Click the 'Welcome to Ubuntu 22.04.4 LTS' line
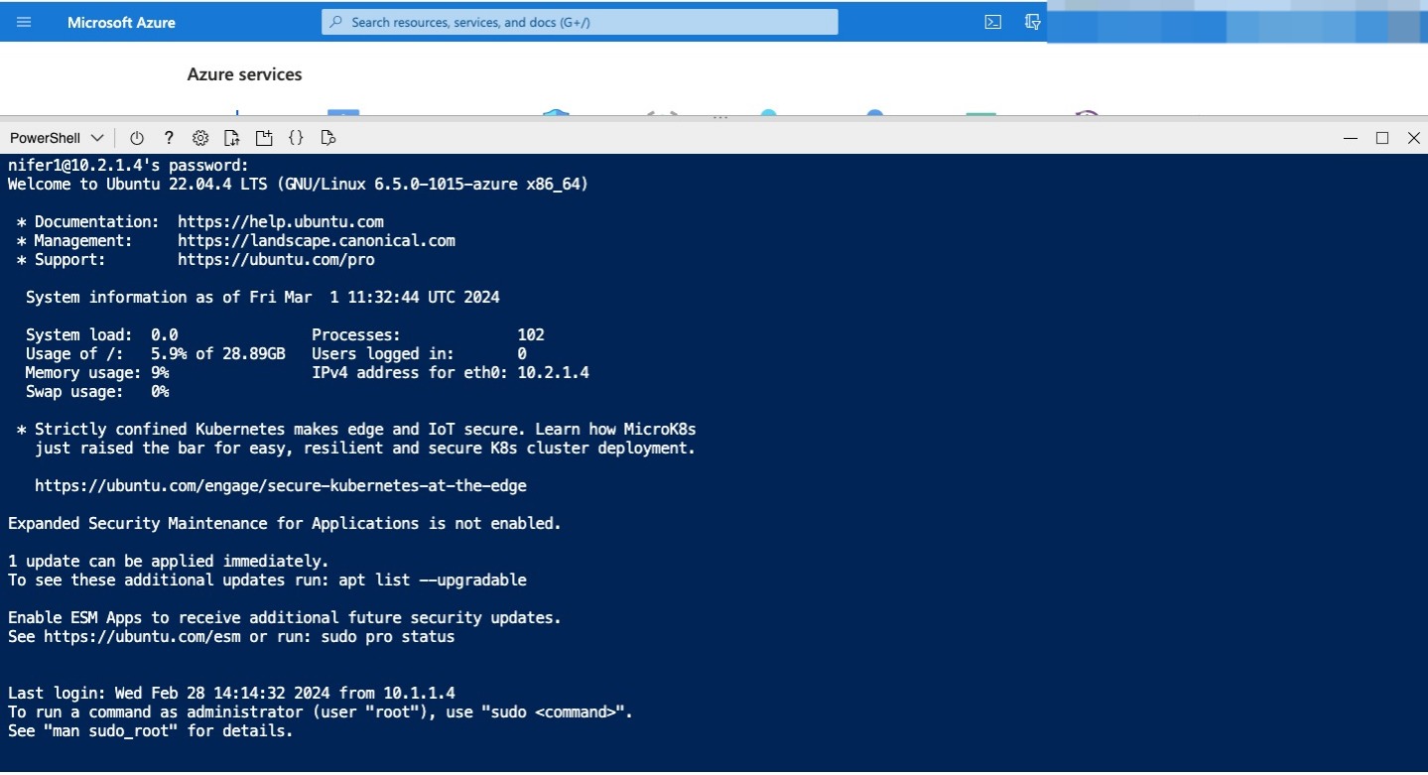 click(x=298, y=185)
